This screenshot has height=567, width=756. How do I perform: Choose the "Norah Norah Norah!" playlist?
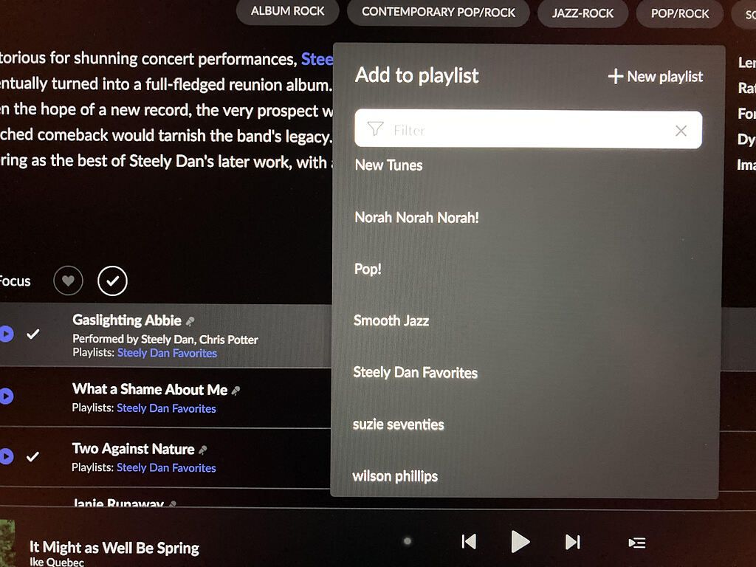pyautogui.click(x=416, y=217)
